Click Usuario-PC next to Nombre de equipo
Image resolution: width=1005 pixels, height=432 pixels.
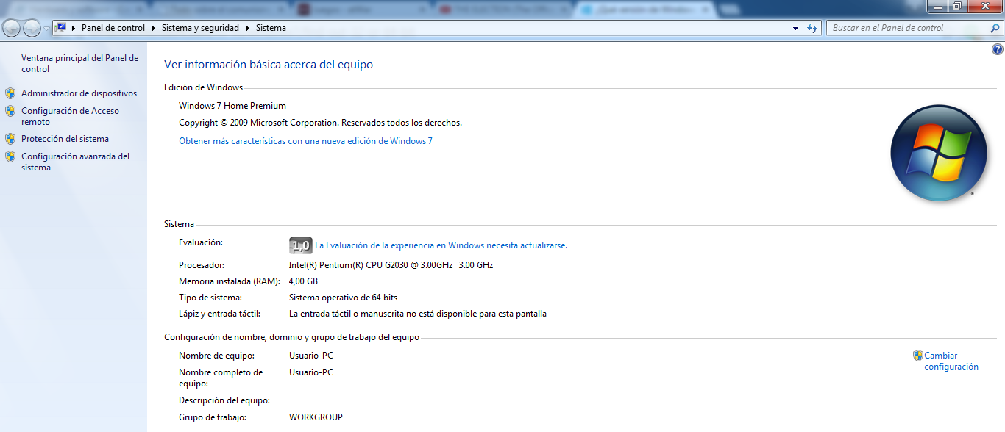[x=311, y=356]
